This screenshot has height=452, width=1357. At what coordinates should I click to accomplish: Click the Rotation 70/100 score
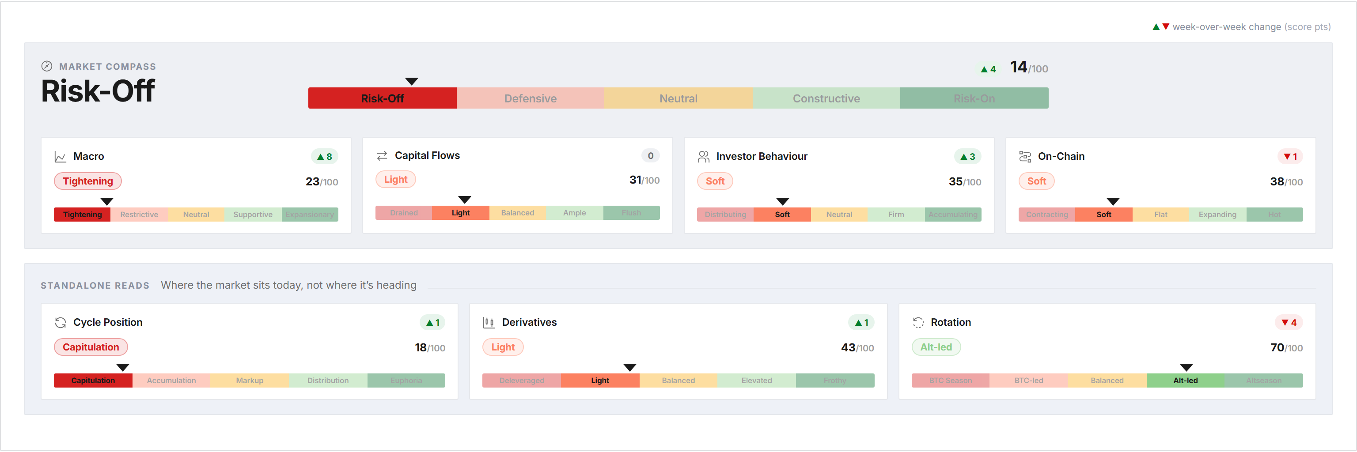1286,348
